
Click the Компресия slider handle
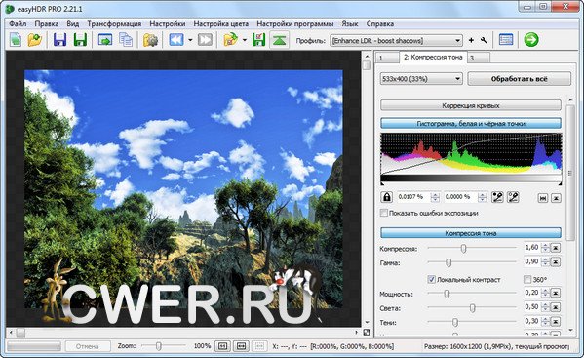click(x=463, y=248)
